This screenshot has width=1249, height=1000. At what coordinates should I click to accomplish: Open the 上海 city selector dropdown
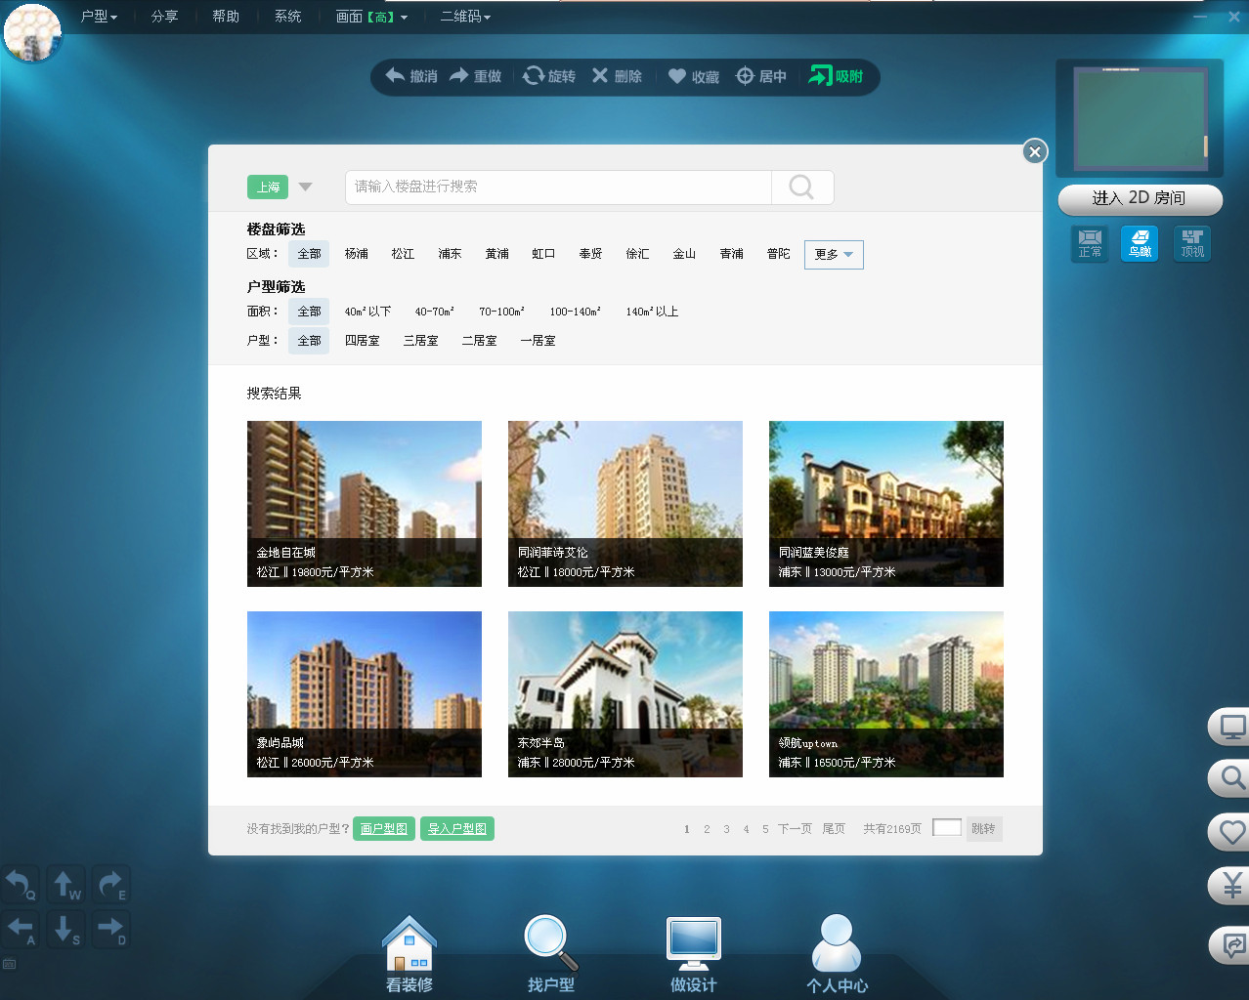click(x=305, y=187)
